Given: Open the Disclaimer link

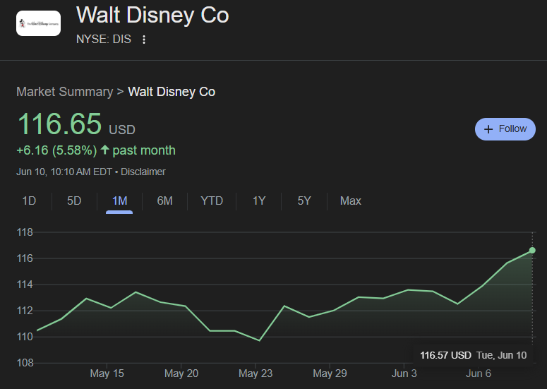Looking at the screenshot, I should (x=143, y=172).
